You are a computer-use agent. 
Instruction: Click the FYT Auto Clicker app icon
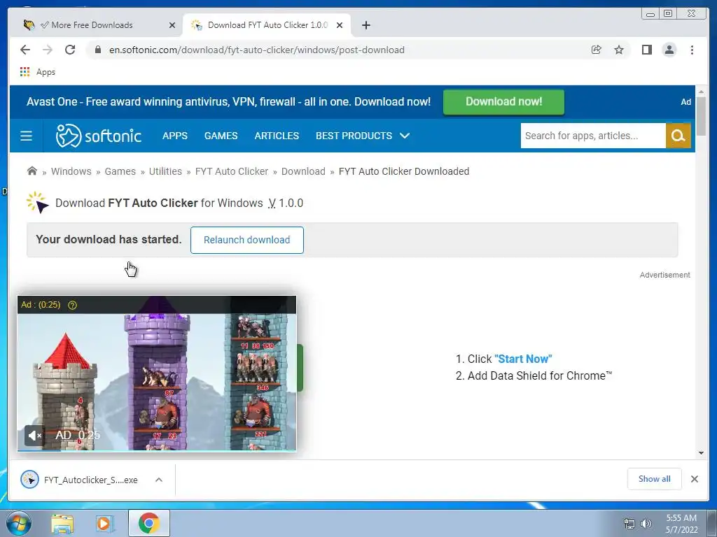point(38,203)
